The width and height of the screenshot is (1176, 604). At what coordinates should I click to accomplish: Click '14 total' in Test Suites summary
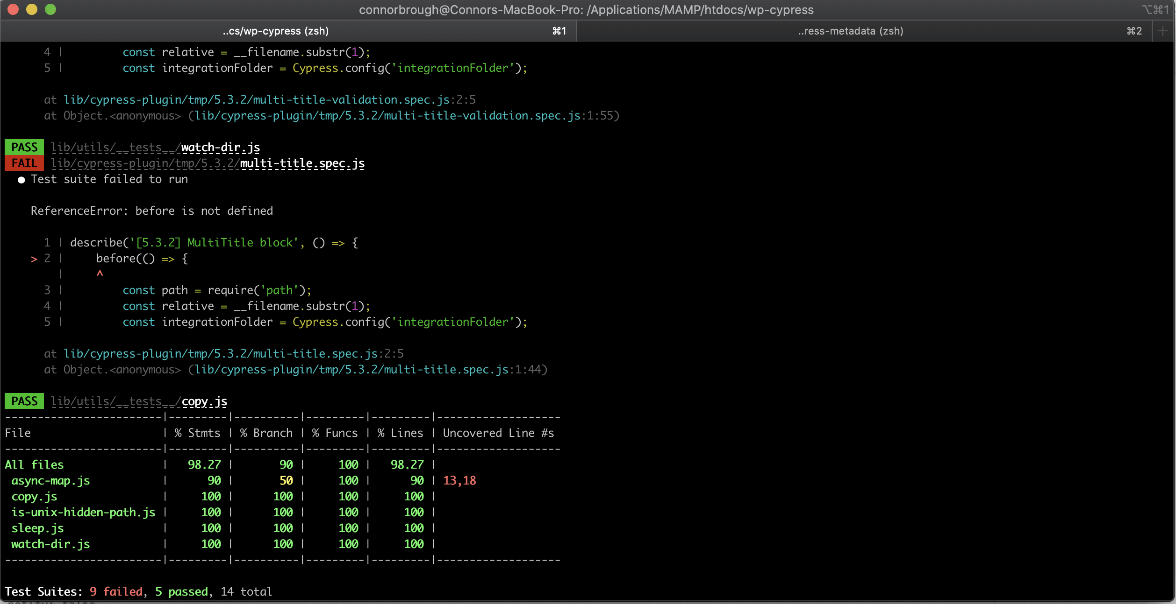click(246, 592)
